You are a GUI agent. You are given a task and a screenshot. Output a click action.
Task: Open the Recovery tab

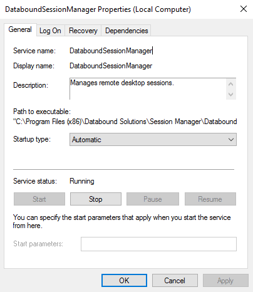click(x=83, y=31)
